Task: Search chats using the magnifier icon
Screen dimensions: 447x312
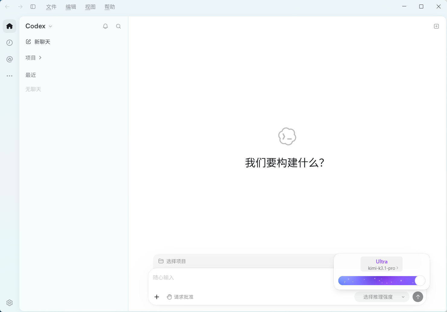Action: point(118,26)
